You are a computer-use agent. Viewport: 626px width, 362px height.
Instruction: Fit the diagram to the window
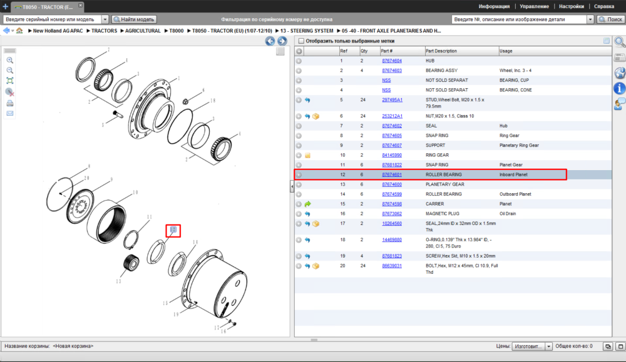tap(10, 81)
